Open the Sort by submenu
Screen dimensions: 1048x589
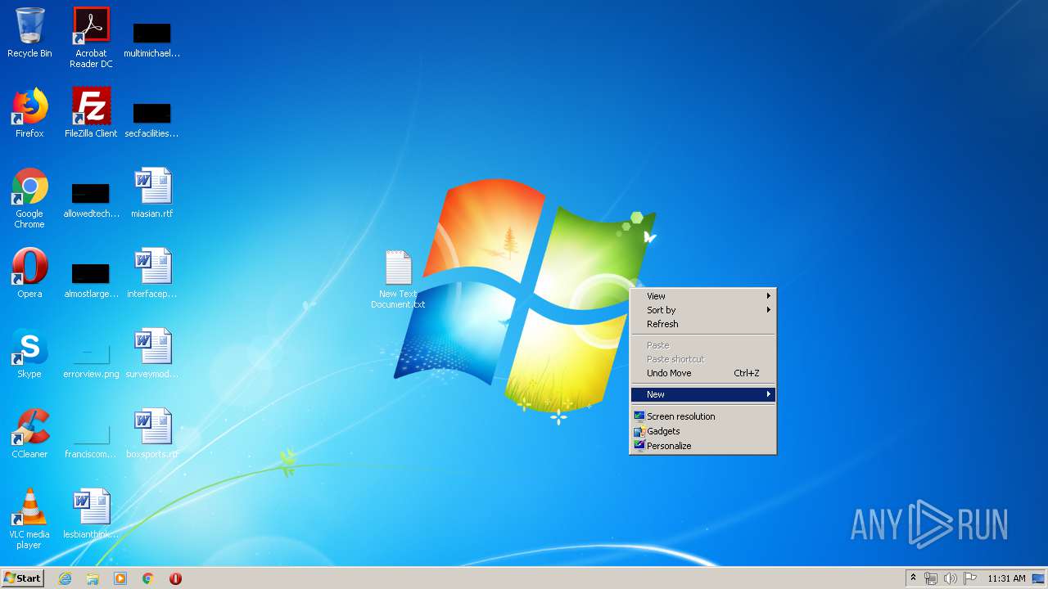coord(702,310)
